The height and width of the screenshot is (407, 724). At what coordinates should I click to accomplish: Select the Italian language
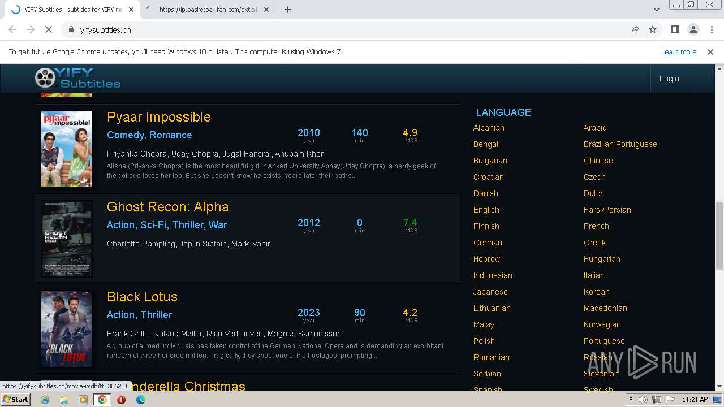click(594, 275)
